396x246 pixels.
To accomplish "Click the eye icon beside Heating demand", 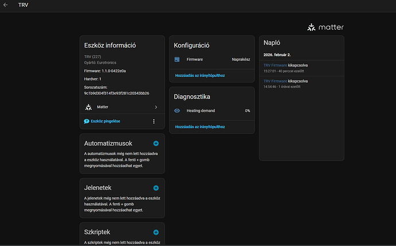I will point(177,110).
